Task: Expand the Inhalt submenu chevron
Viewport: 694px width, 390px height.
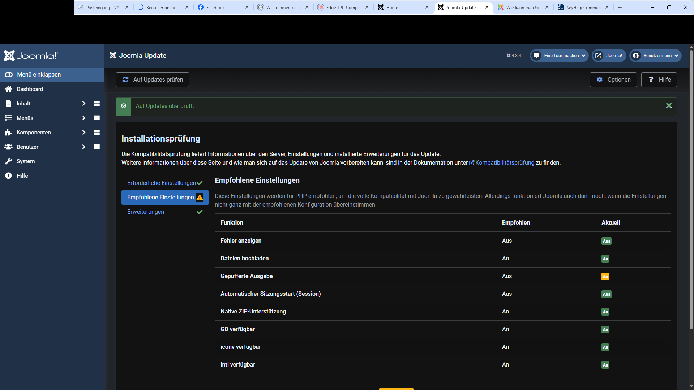Action: coord(83,104)
